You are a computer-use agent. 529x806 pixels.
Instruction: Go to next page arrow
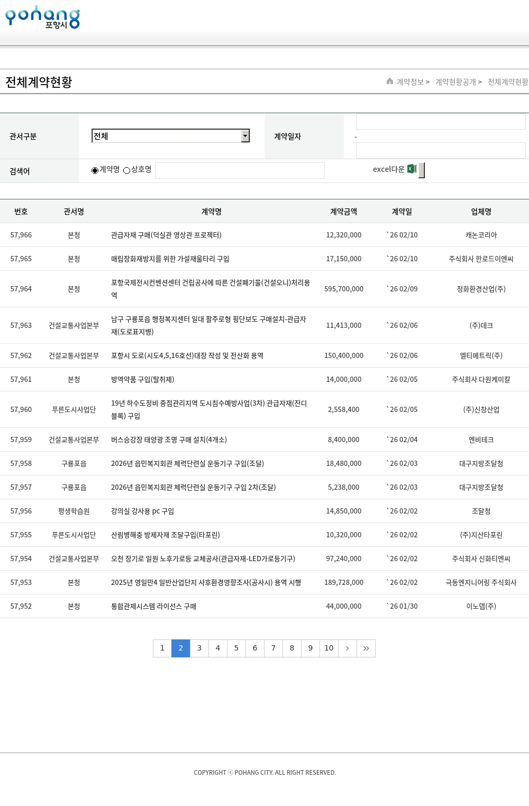(348, 648)
